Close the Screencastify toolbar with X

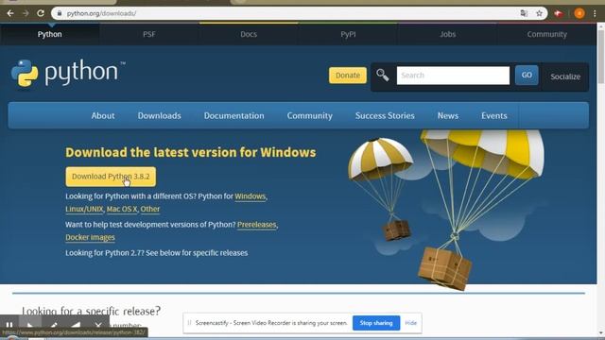pos(98,325)
